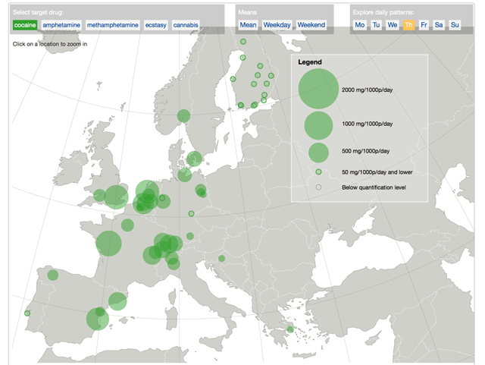Choose Wednesday daily pattern
Image resolution: width=485 pixels, height=365 pixels.
[x=393, y=25]
